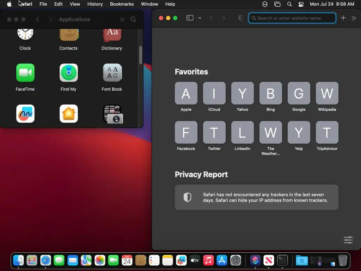Open the Apple menu
The width and height of the screenshot is (361, 271).
[x=9, y=4]
